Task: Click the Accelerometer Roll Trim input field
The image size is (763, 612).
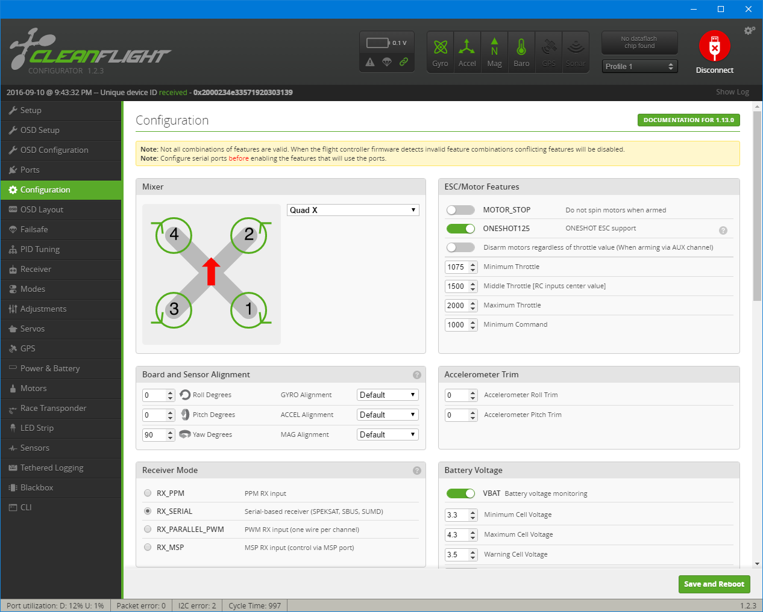Action: click(461, 395)
